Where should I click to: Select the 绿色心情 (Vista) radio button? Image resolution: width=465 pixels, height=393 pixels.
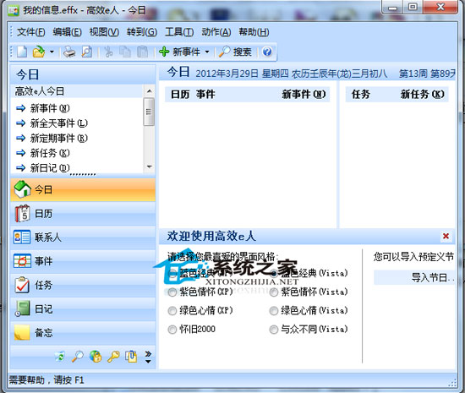click(274, 311)
